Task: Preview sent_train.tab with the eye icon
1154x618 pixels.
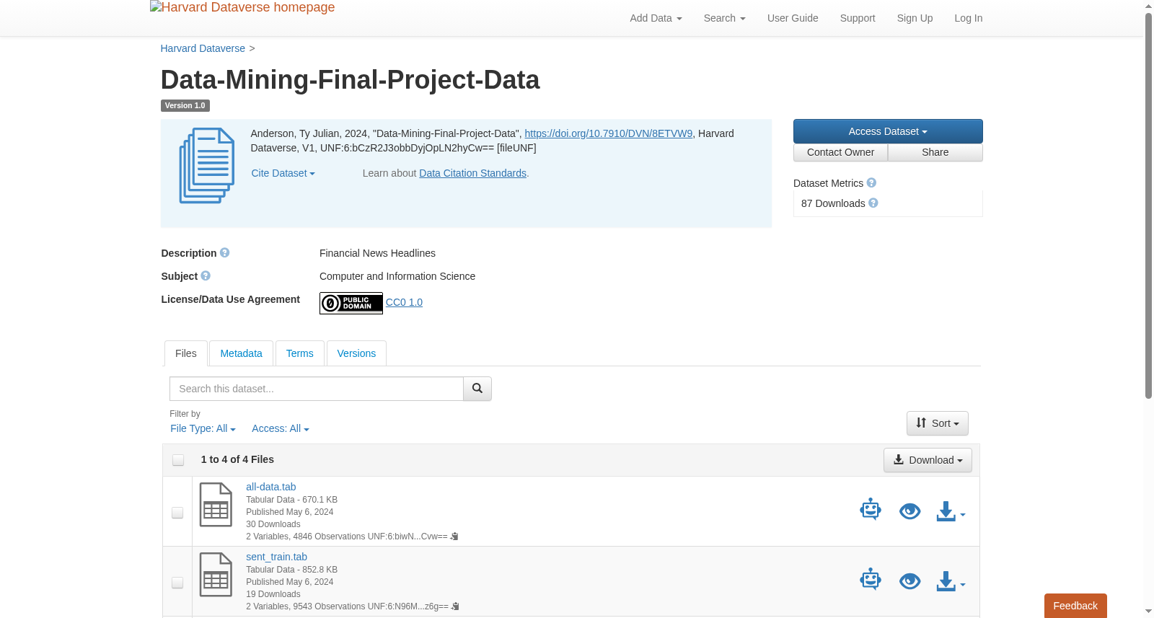Action: (910, 581)
